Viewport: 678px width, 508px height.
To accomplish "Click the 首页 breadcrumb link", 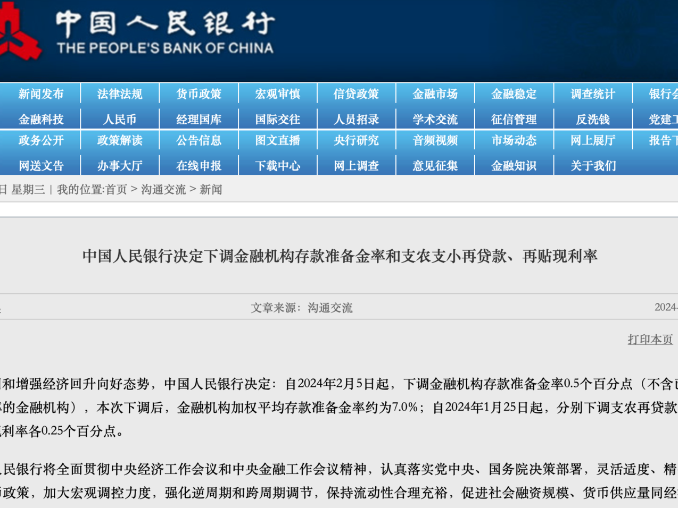I will 117,190.
